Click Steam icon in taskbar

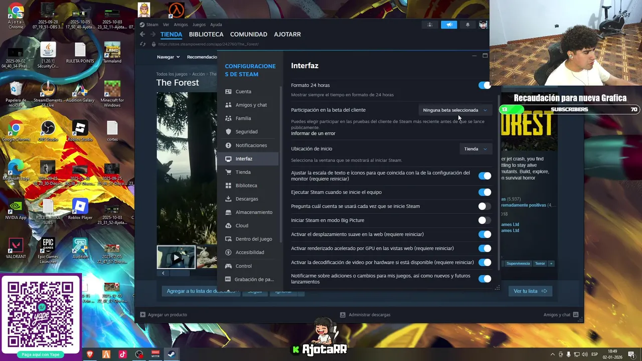coord(171,354)
